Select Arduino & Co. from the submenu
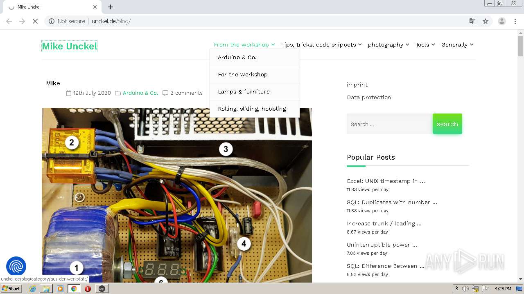Viewport: 524px width, 294px height. click(255, 58)
